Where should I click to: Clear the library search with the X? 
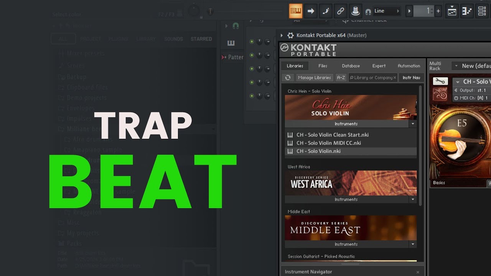tap(395, 77)
